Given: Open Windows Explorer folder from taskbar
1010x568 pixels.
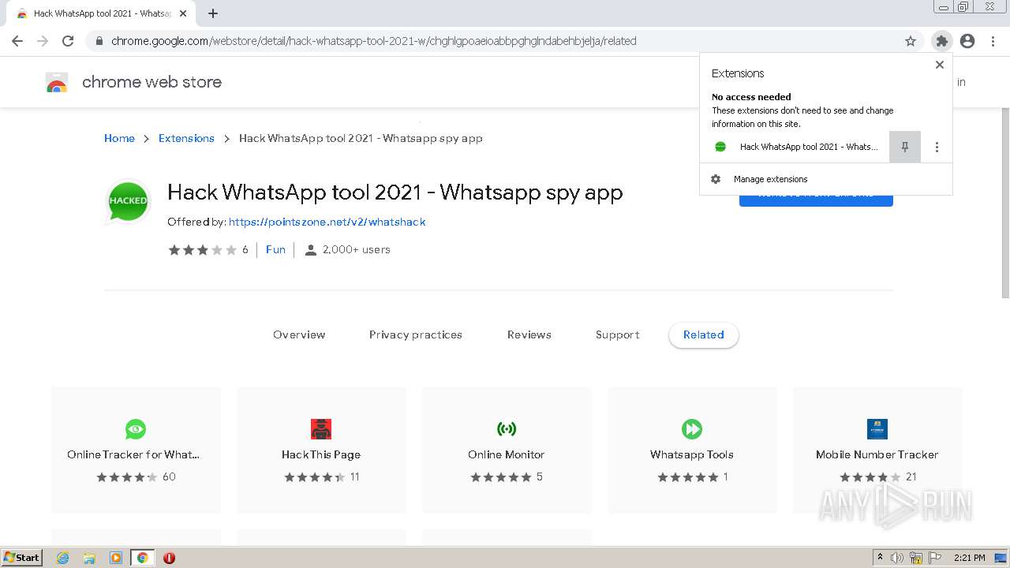Looking at the screenshot, I should (x=89, y=558).
